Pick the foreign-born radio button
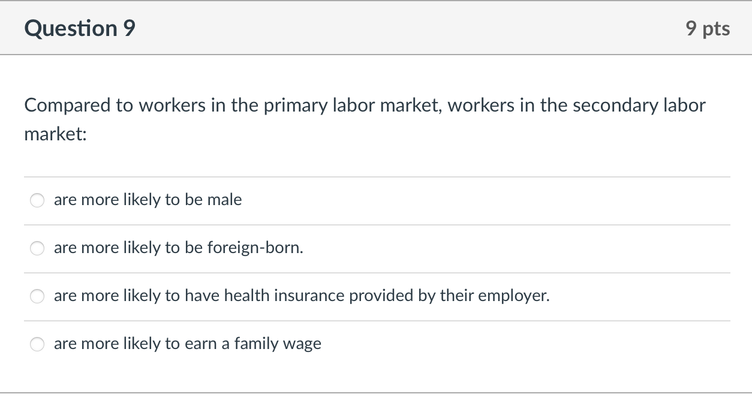 37,248
